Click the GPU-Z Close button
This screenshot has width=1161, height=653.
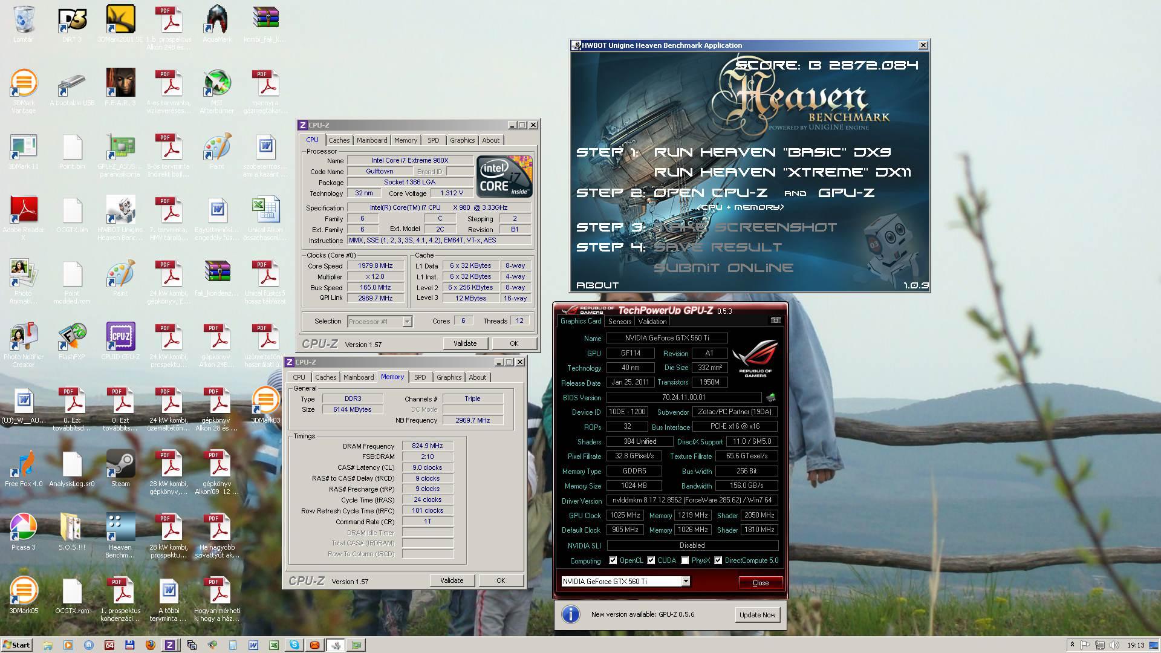(x=761, y=583)
